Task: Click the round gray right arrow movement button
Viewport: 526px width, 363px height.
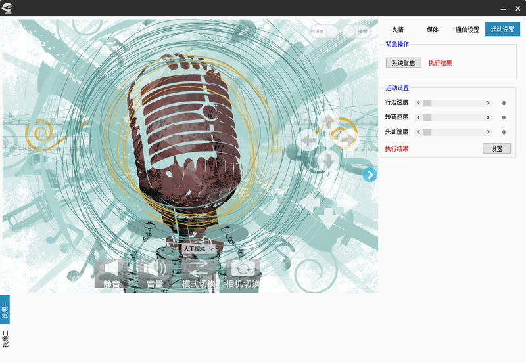Action: pos(348,140)
